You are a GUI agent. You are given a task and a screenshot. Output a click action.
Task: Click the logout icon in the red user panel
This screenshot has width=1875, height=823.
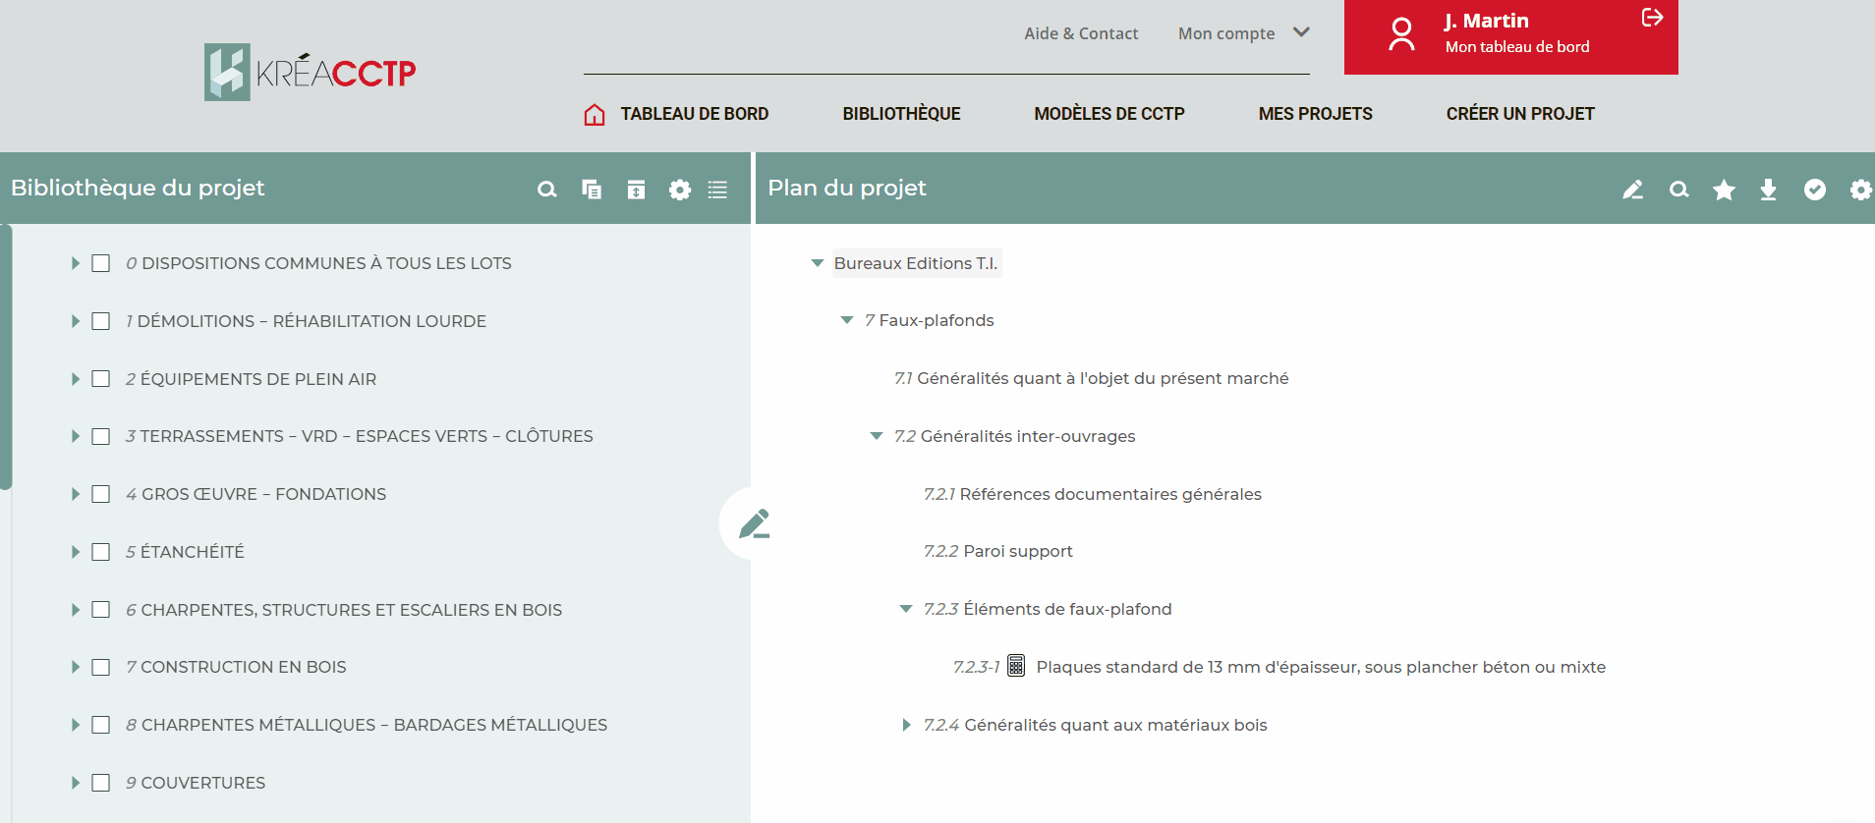click(1652, 18)
